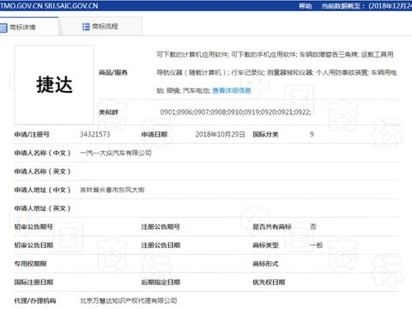
Task: Click the applicant name 一汽-大众汽车有限公司
Action: 116,153
